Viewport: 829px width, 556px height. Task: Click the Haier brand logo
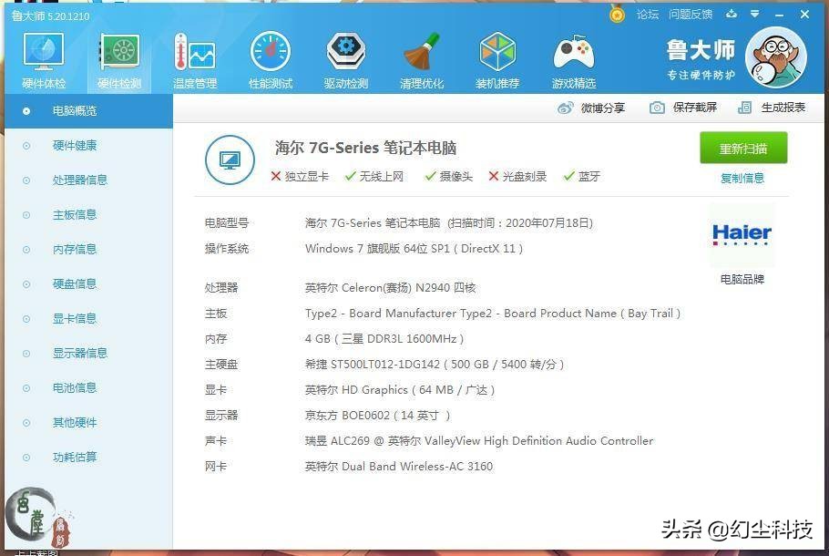point(741,234)
